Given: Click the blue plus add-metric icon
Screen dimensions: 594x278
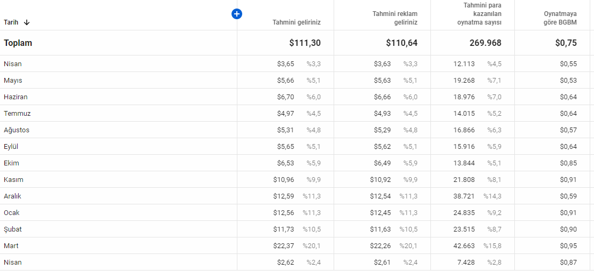Looking at the screenshot, I should click(237, 14).
